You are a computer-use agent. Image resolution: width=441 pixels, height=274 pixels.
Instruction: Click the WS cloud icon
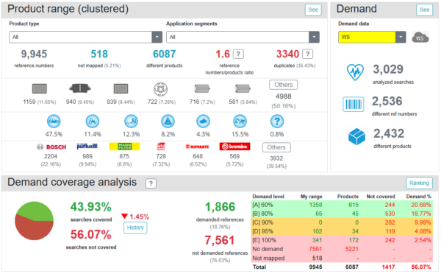pyautogui.click(x=420, y=38)
